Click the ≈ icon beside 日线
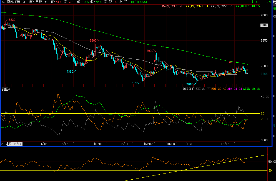The height and width of the screenshot is (181, 276). coord(46,2)
